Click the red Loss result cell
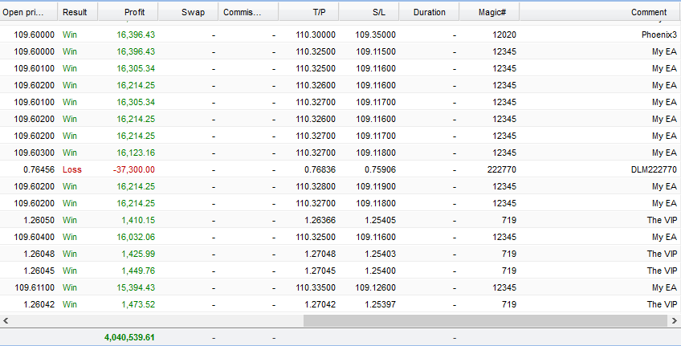The width and height of the screenshot is (681, 346). click(x=72, y=169)
